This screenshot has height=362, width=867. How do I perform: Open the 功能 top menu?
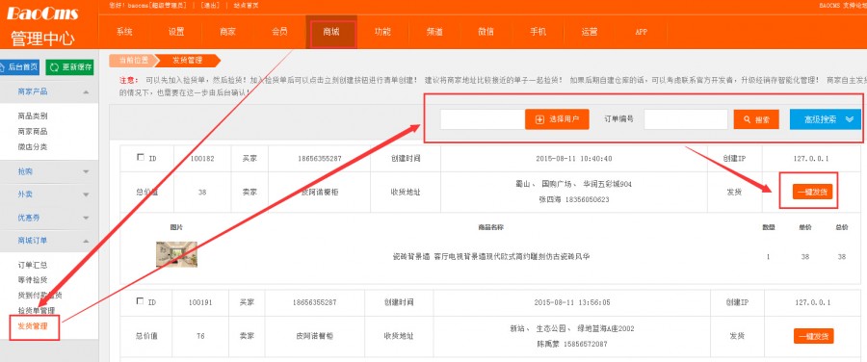click(382, 32)
